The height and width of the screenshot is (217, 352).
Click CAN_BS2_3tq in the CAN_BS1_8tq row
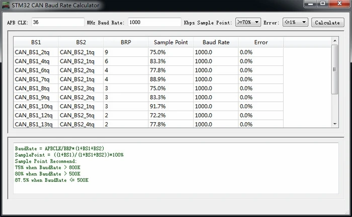point(81,88)
